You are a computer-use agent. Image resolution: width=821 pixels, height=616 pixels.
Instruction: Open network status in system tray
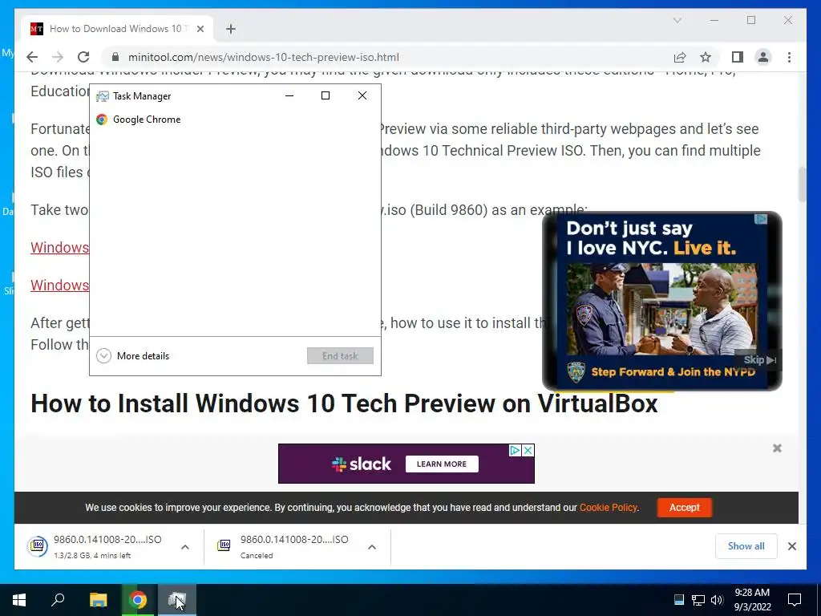coord(698,600)
